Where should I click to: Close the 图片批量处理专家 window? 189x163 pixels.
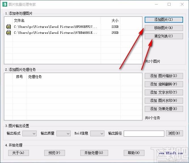[x=182, y=4]
